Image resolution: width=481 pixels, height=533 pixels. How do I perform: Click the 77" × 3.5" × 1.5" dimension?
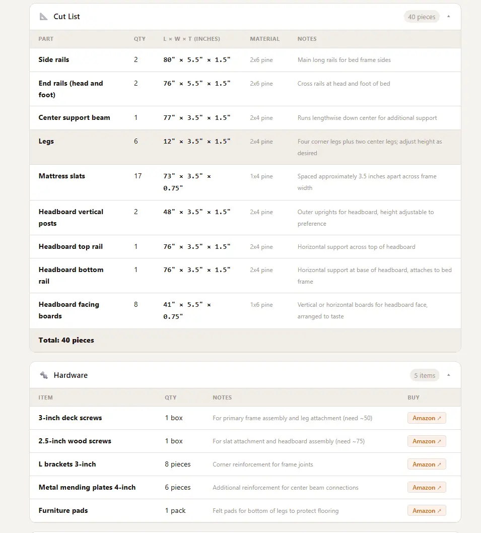click(197, 117)
